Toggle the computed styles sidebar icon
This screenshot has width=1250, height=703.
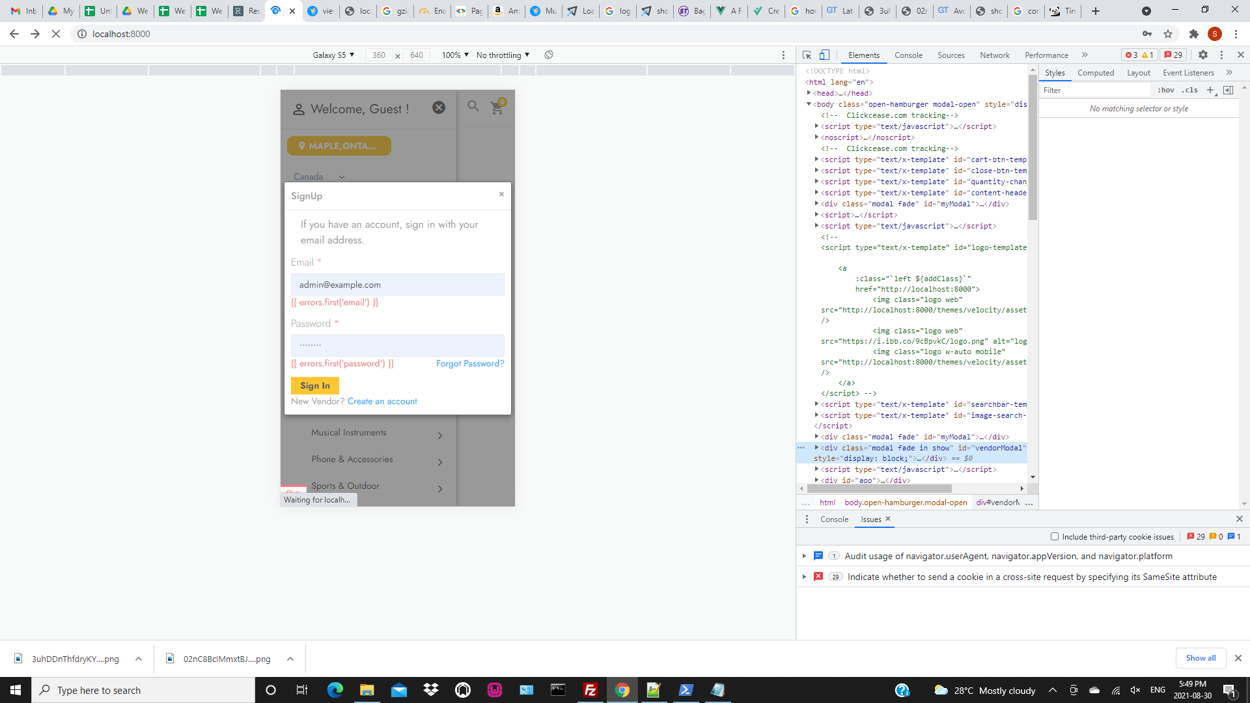[x=1229, y=90]
